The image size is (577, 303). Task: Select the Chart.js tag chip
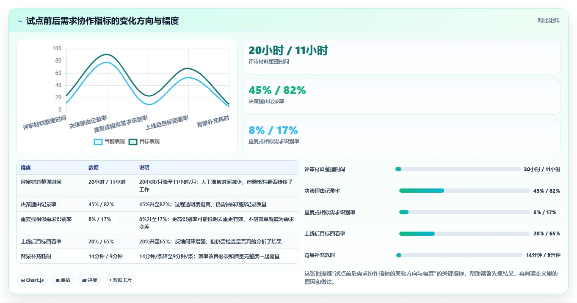click(32, 280)
